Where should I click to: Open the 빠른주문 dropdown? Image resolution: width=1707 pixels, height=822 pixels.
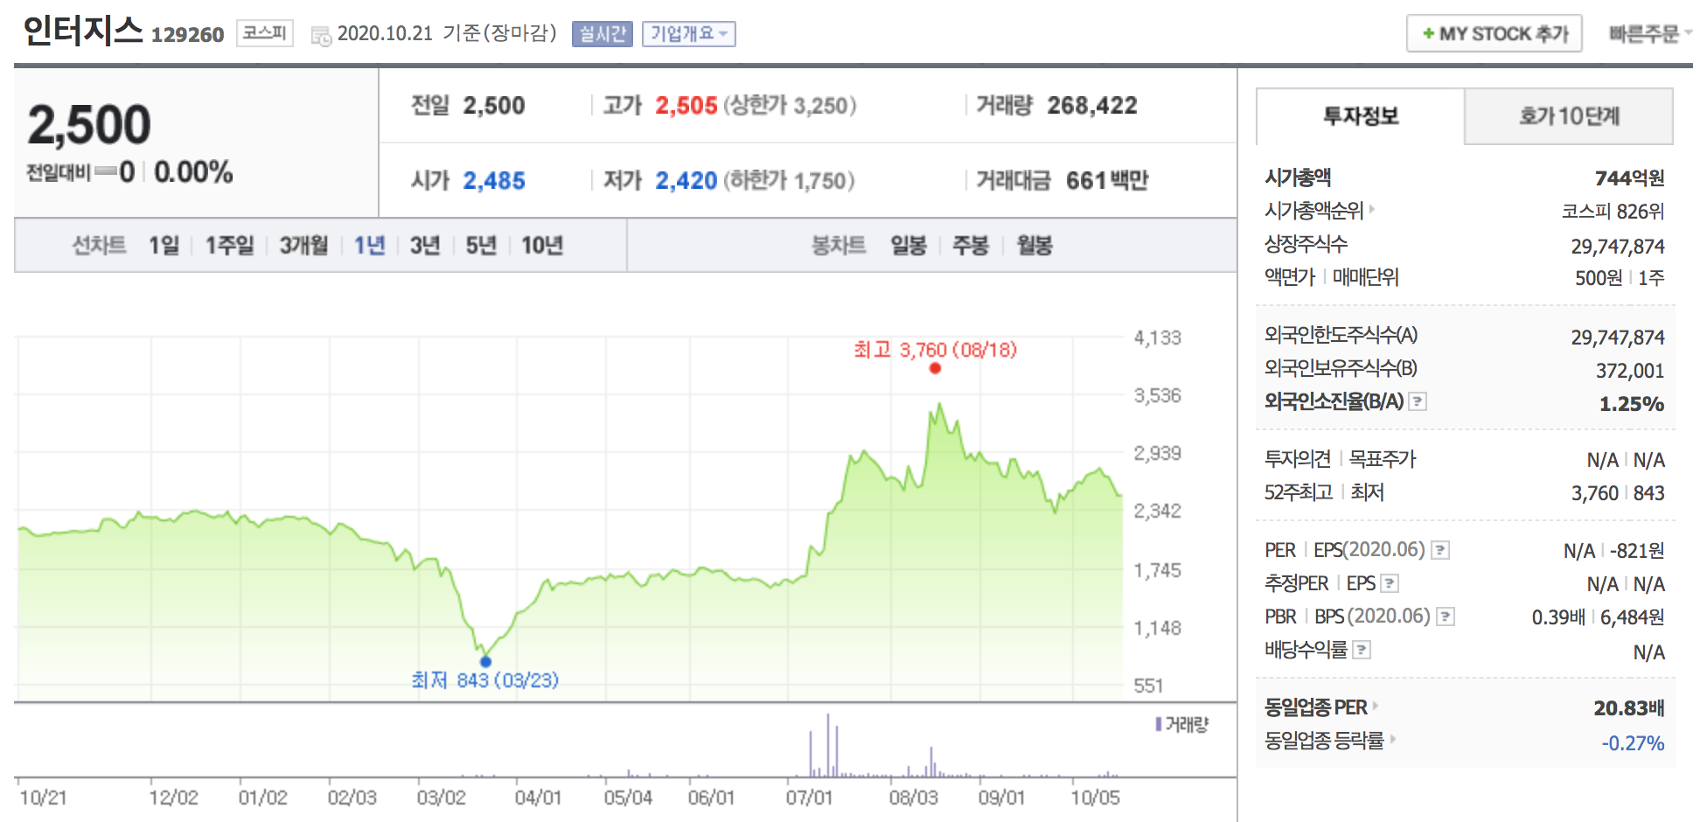pyautogui.click(x=1649, y=34)
